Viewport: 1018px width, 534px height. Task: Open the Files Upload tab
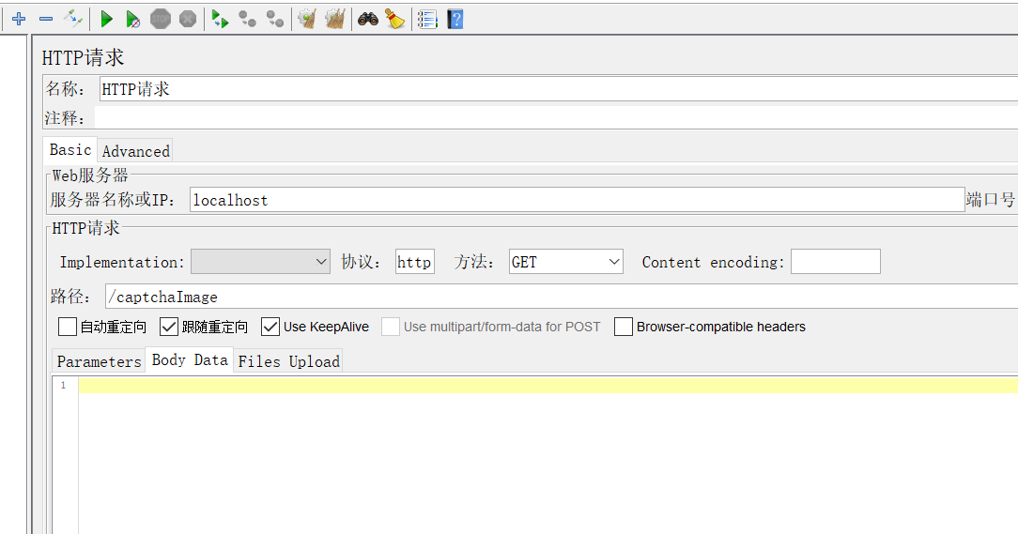pyautogui.click(x=289, y=361)
